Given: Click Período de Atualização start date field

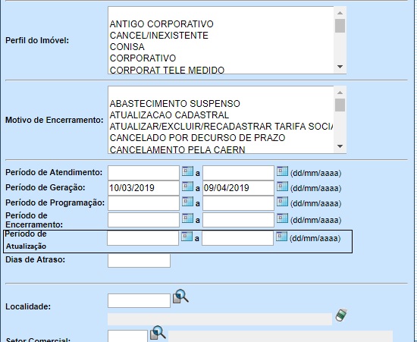Looking at the screenshot, I should point(143,238).
